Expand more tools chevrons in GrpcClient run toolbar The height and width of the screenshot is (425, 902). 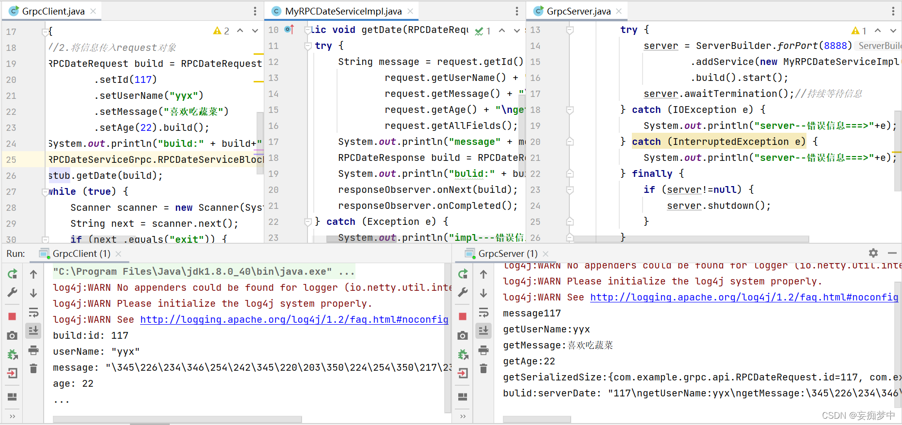click(x=13, y=416)
